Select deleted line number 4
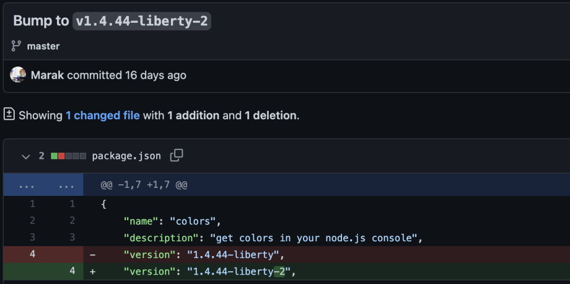This screenshot has height=284, width=570. [x=32, y=254]
